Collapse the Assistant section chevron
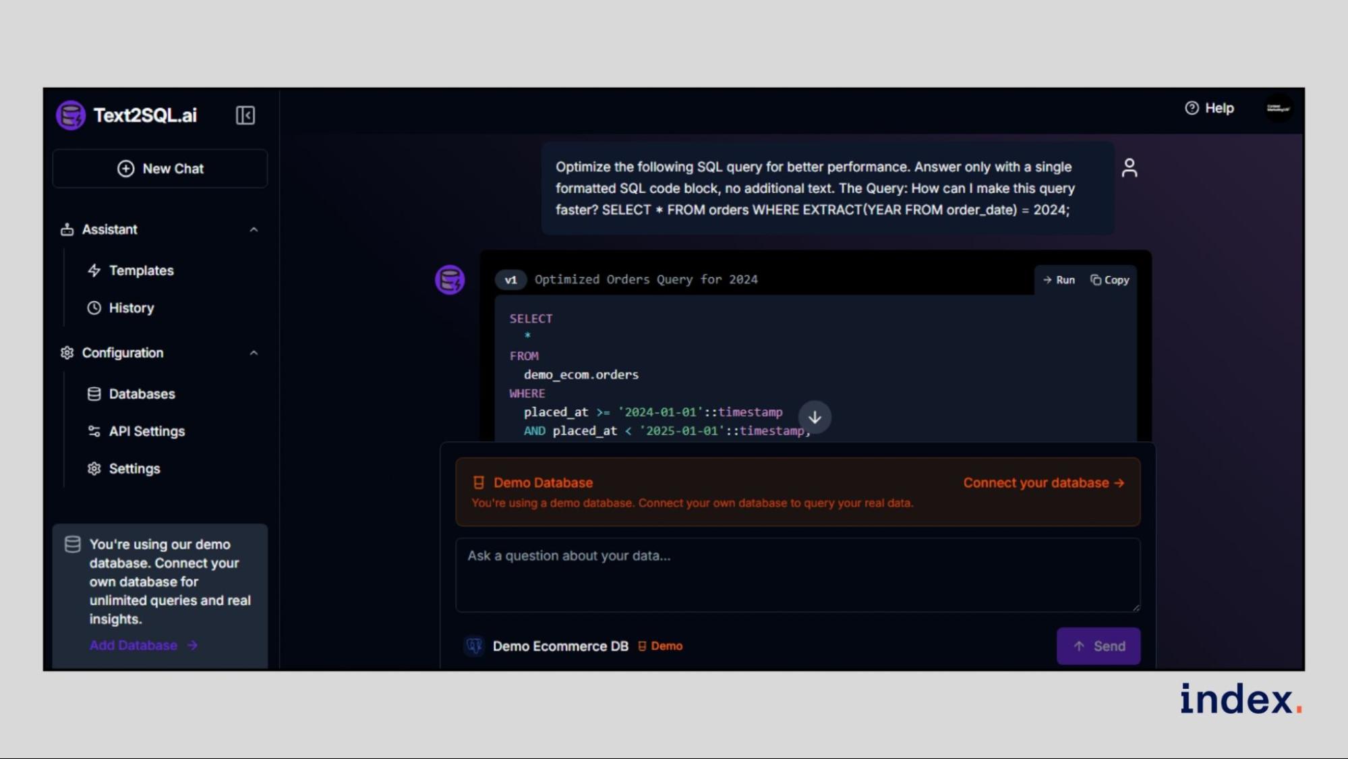The width and height of the screenshot is (1348, 759). coord(254,230)
